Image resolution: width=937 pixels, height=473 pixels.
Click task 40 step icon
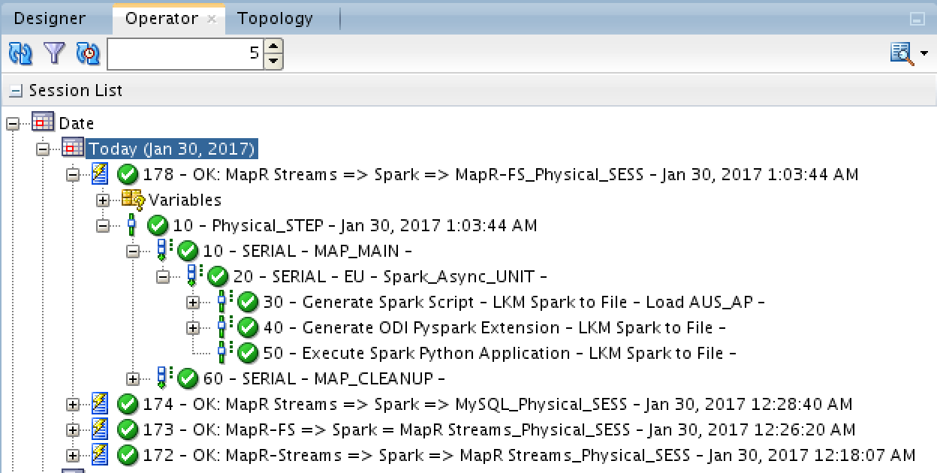pyautogui.click(x=224, y=327)
